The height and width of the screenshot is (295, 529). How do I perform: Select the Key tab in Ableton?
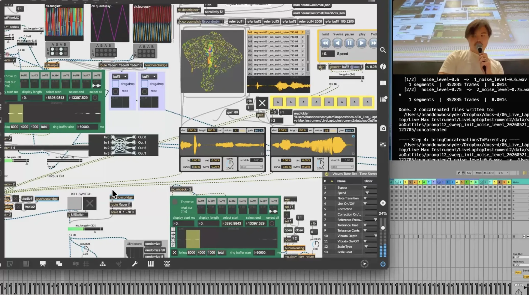(x=469, y=173)
